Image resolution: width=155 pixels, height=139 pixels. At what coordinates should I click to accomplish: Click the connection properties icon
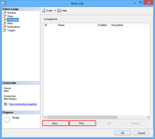pos(6,104)
